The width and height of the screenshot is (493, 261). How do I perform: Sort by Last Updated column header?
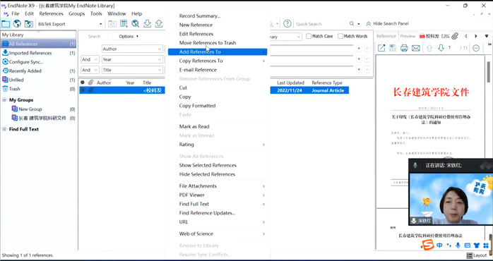coord(290,83)
